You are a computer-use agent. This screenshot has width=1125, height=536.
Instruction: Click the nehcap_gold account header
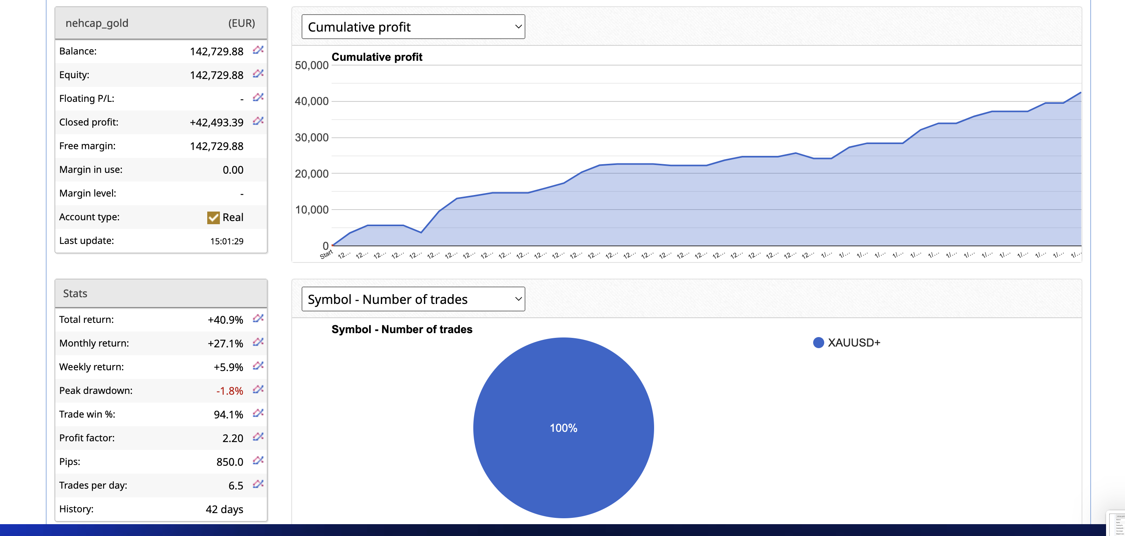pos(97,23)
